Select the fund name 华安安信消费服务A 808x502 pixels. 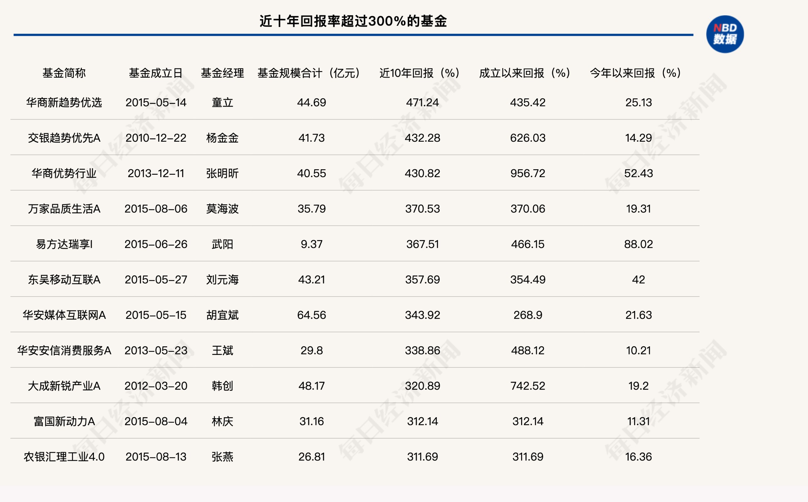[x=64, y=350]
